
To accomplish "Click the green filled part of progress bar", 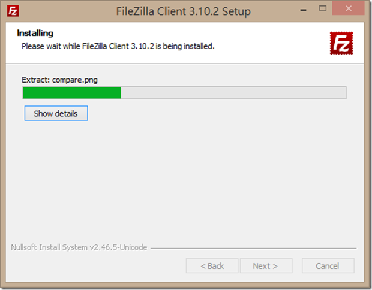I will pos(72,93).
